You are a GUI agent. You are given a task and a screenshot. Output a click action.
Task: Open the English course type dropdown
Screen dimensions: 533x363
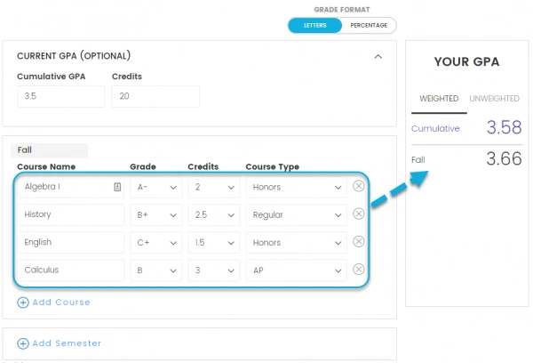[x=297, y=243]
